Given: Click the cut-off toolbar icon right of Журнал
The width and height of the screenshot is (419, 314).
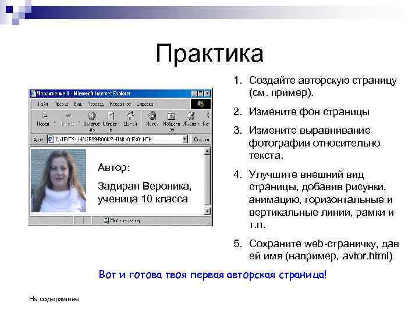Looking at the screenshot, I should [207, 116].
